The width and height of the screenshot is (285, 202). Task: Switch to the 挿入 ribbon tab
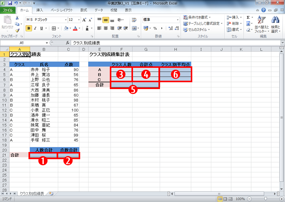40,10
